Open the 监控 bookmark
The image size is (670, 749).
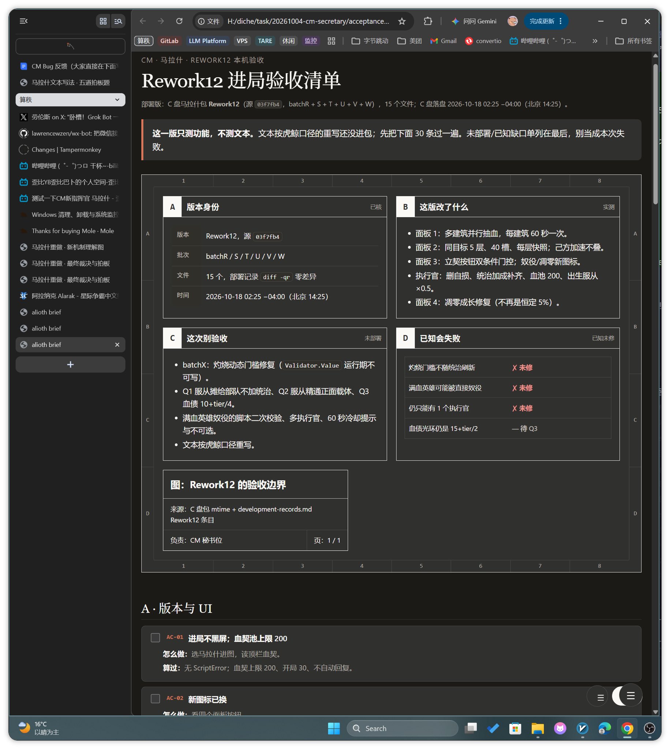pos(311,41)
